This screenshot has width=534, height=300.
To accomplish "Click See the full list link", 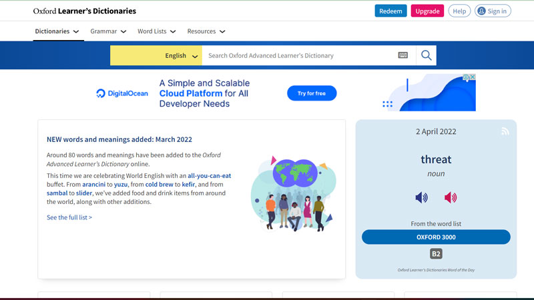I will (69, 217).
